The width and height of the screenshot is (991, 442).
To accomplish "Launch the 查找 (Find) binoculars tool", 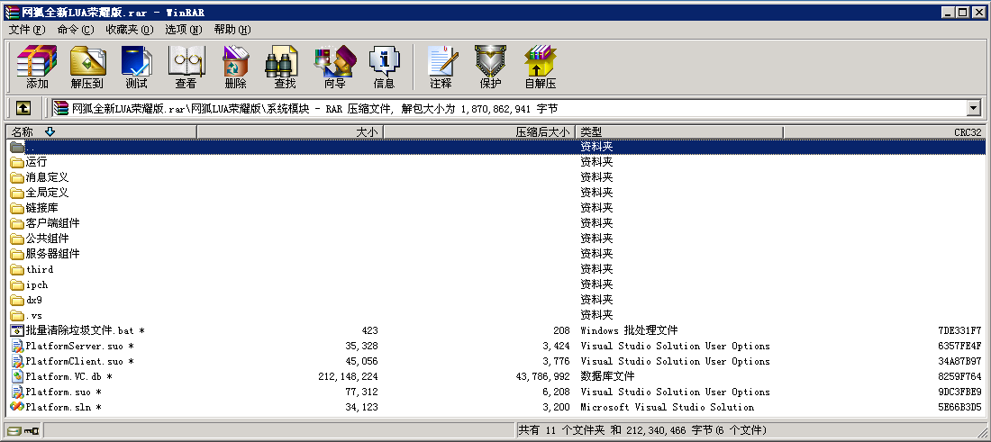I will click(x=285, y=67).
